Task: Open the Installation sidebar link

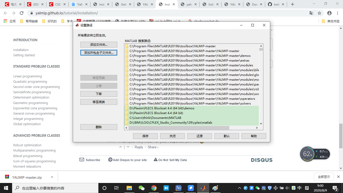Action: click(x=21, y=50)
